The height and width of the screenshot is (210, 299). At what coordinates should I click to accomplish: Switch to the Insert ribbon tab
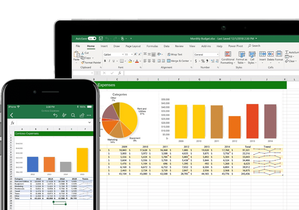click(104, 46)
